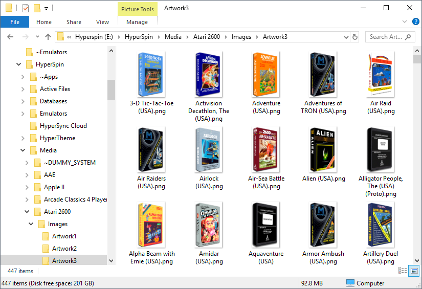Image resolution: width=422 pixels, height=289 pixels.
Task: Click the New Folder quick access icon
Action: (37, 8)
